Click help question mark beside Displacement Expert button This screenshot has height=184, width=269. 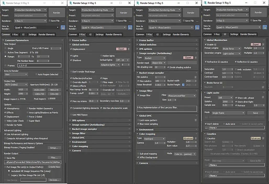pos(128,49)
